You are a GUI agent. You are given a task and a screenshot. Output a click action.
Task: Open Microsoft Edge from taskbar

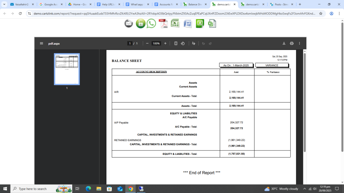click(88, 189)
